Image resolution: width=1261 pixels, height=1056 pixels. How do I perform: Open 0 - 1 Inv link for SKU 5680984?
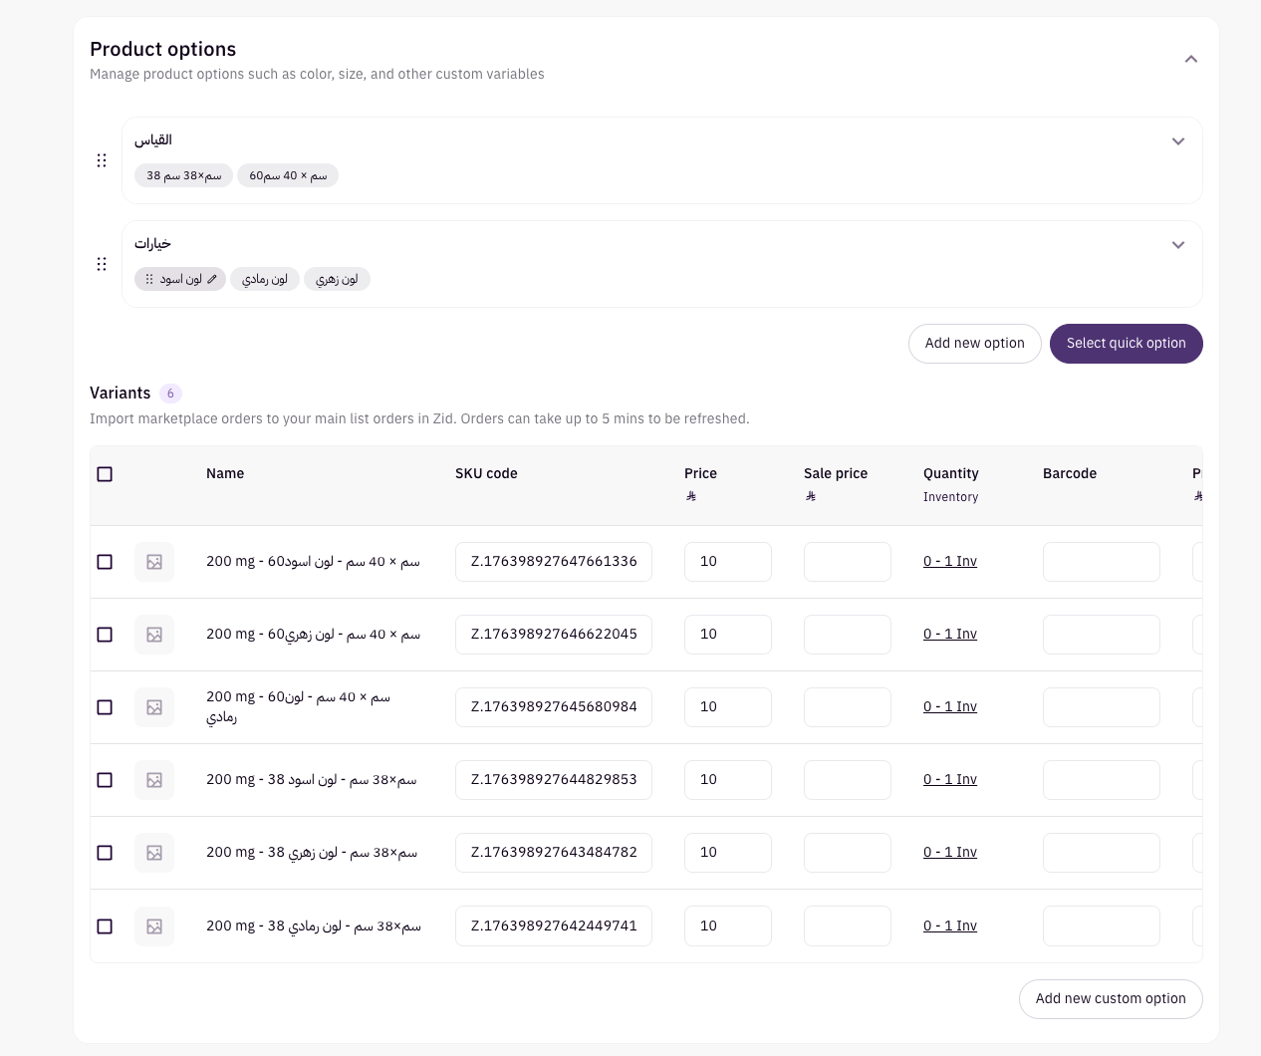tap(950, 707)
